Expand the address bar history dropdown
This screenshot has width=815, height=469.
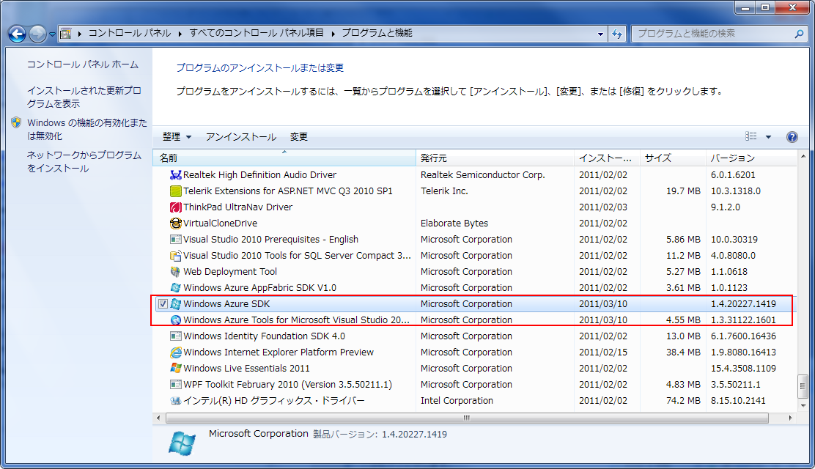600,34
